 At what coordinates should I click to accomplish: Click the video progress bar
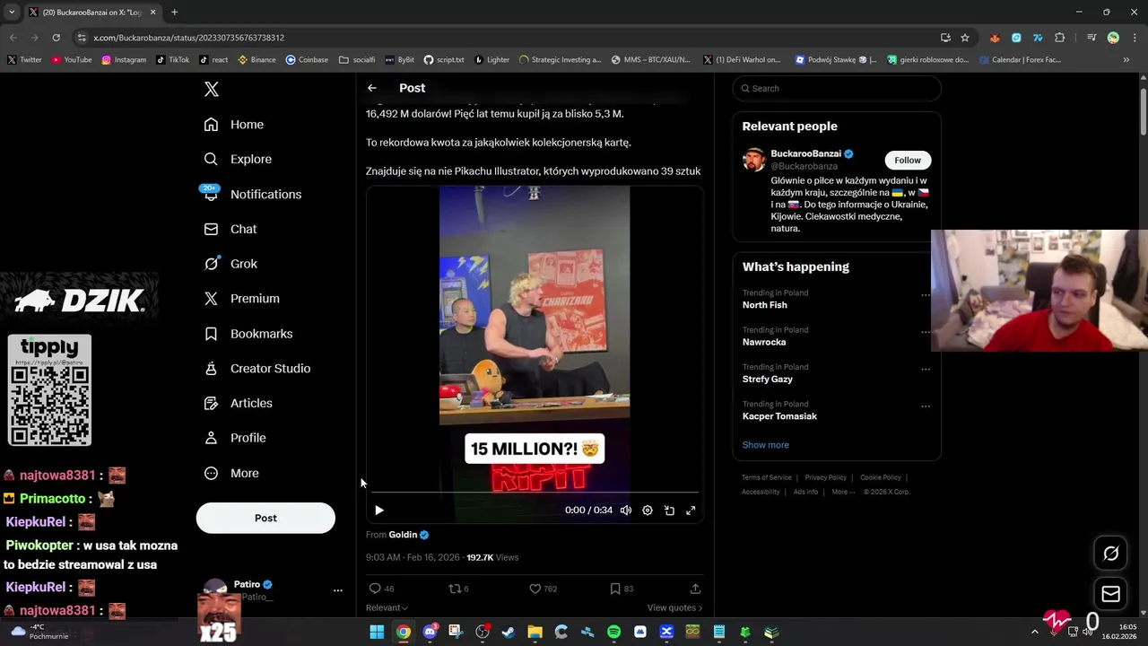coord(535,493)
